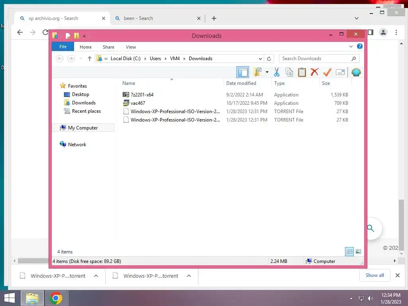Click Chrome back arrow
This screenshot has width=408, height=306.
pos(20,32)
